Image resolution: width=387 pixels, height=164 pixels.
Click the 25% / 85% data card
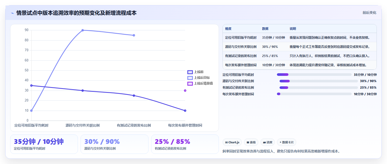tap(185, 144)
